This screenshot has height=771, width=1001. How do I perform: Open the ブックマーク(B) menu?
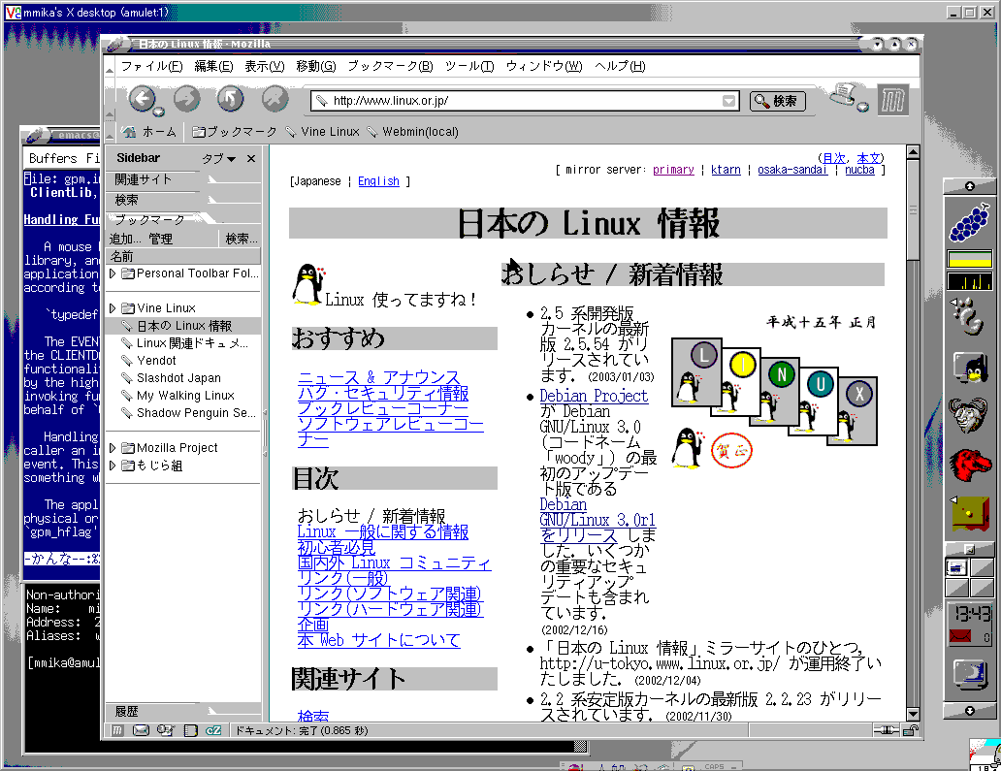point(390,66)
